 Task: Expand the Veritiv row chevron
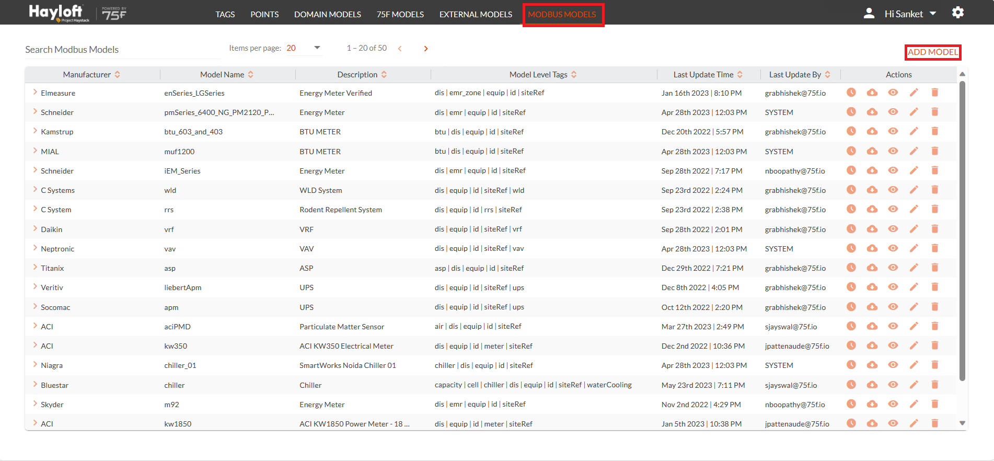(x=35, y=286)
